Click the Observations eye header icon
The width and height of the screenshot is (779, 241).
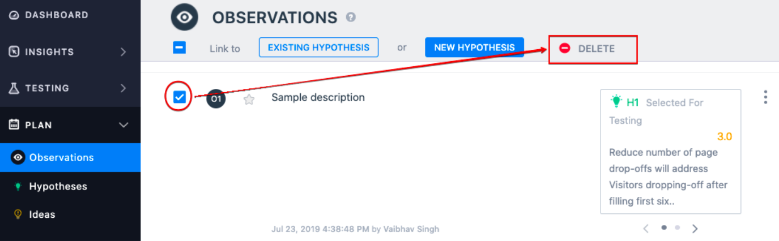point(185,17)
